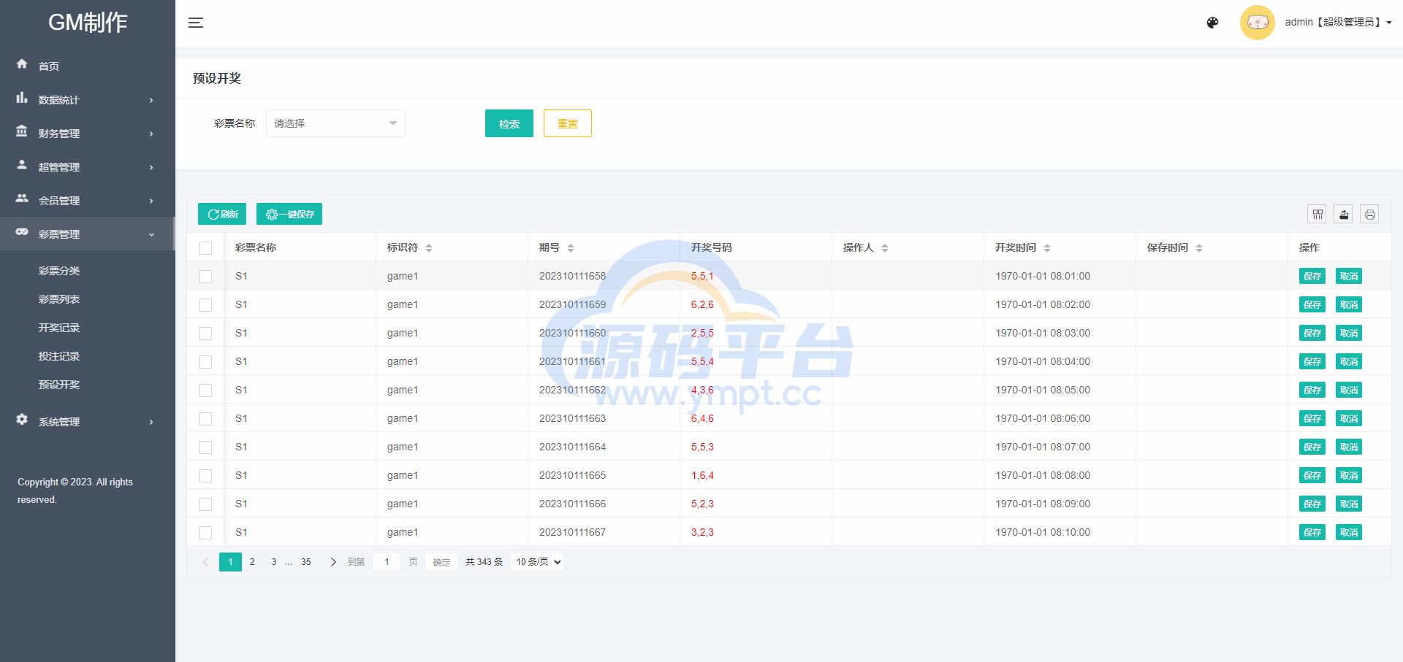The height and width of the screenshot is (662, 1403).
Task: Sort by 期号 column arrows
Action: pyautogui.click(x=571, y=248)
